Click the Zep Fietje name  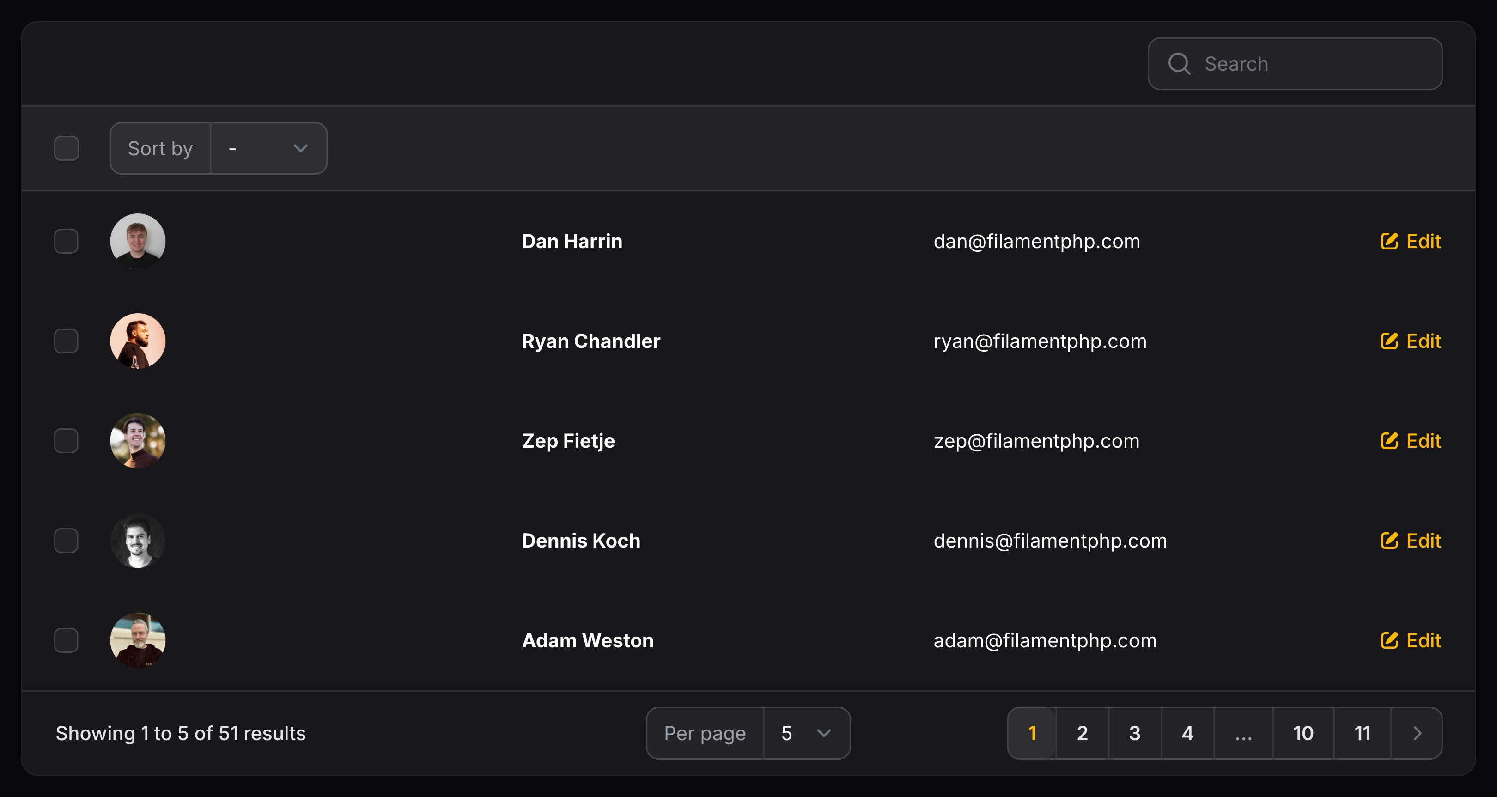(568, 441)
